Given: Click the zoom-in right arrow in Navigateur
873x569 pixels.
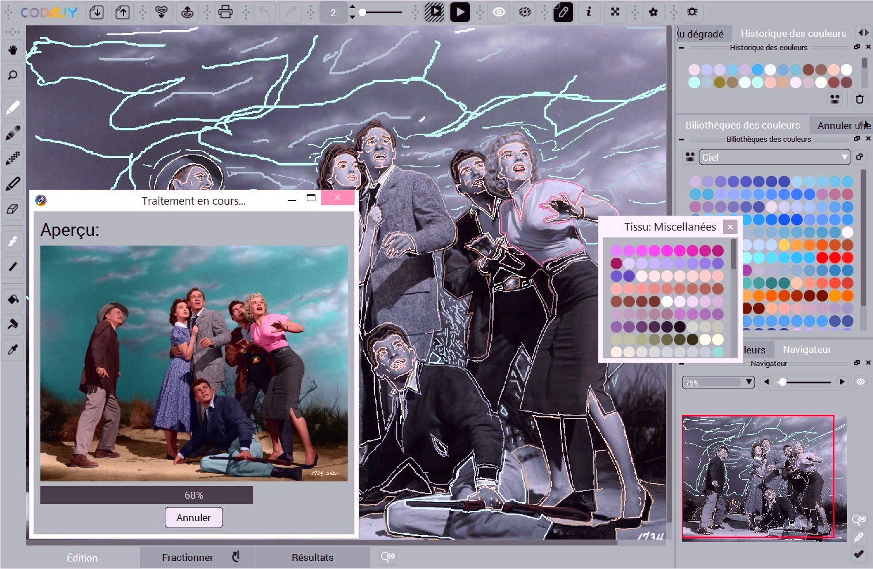Looking at the screenshot, I should (x=842, y=382).
